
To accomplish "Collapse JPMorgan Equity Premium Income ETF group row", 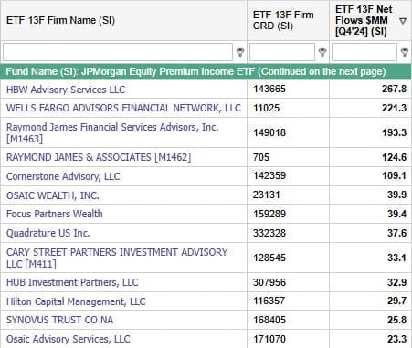I will (206, 71).
